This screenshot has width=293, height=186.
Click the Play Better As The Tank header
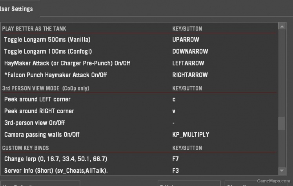34,29
